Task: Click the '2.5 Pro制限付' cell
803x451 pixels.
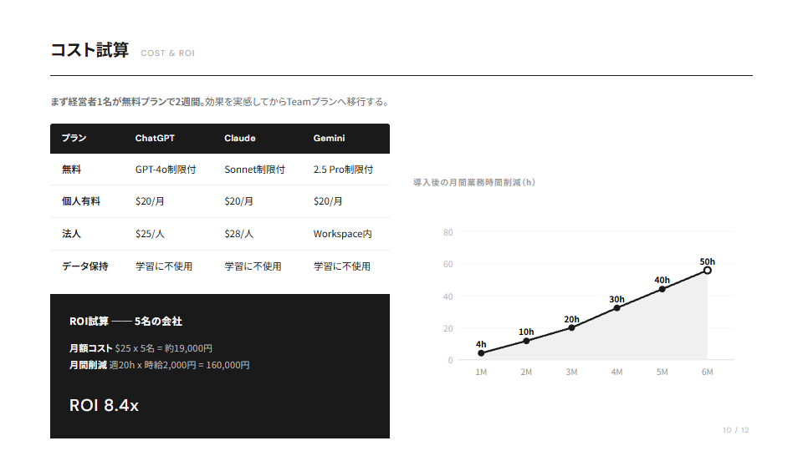Action: pos(343,170)
